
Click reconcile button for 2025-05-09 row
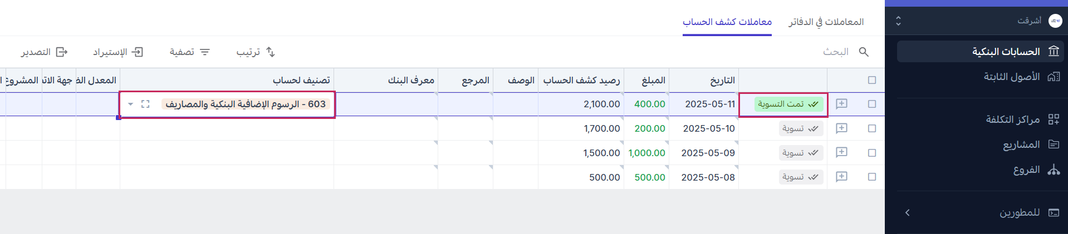click(x=801, y=153)
